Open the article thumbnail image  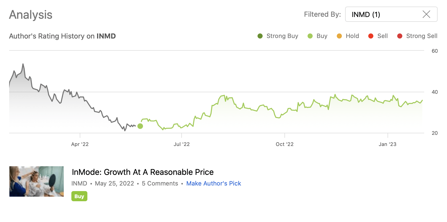point(37,181)
